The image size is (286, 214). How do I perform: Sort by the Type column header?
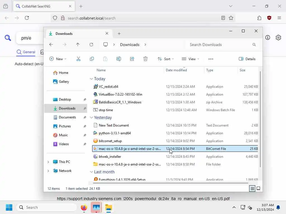point(209,70)
